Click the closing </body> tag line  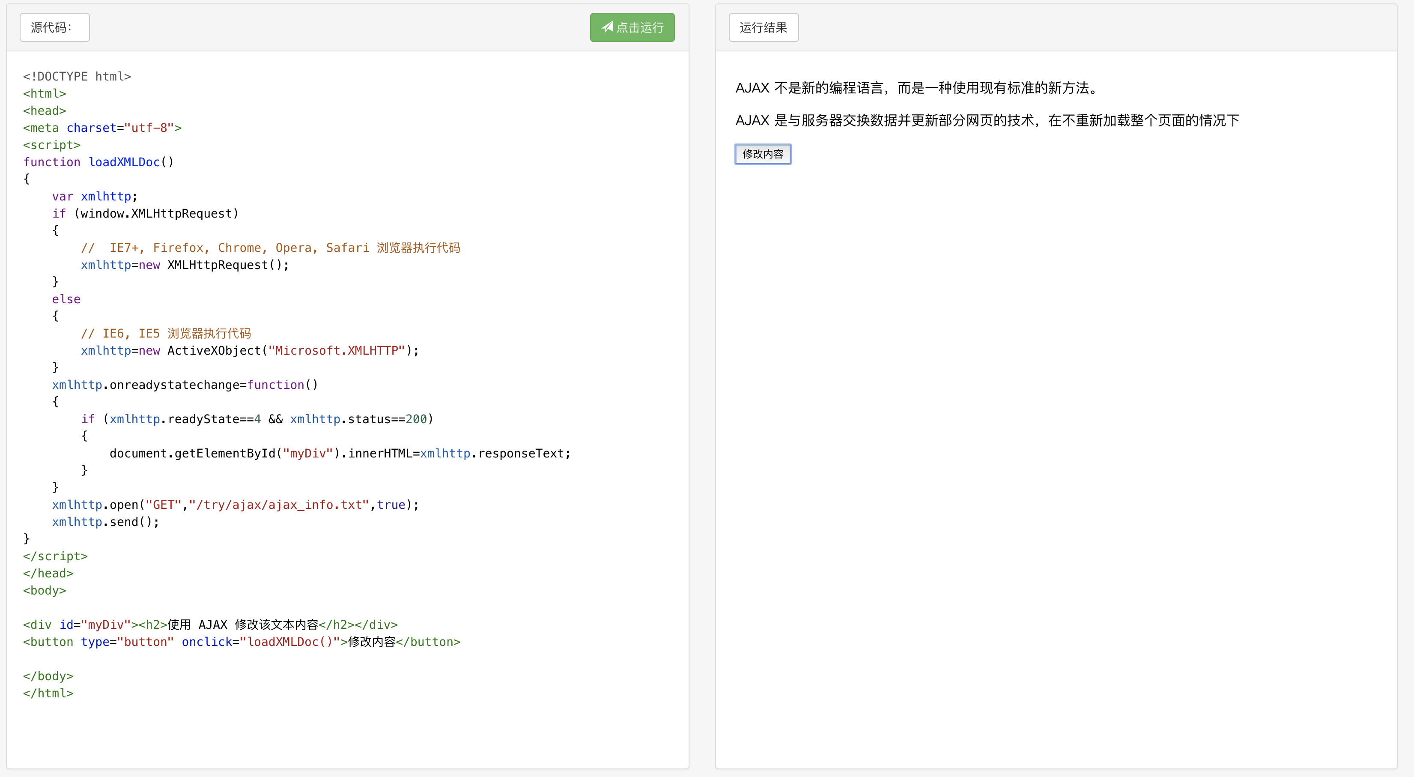click(48, 676)
